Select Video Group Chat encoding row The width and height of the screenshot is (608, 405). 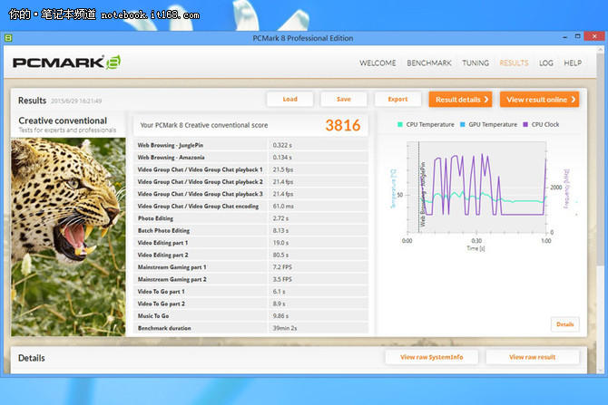point(250,206)
